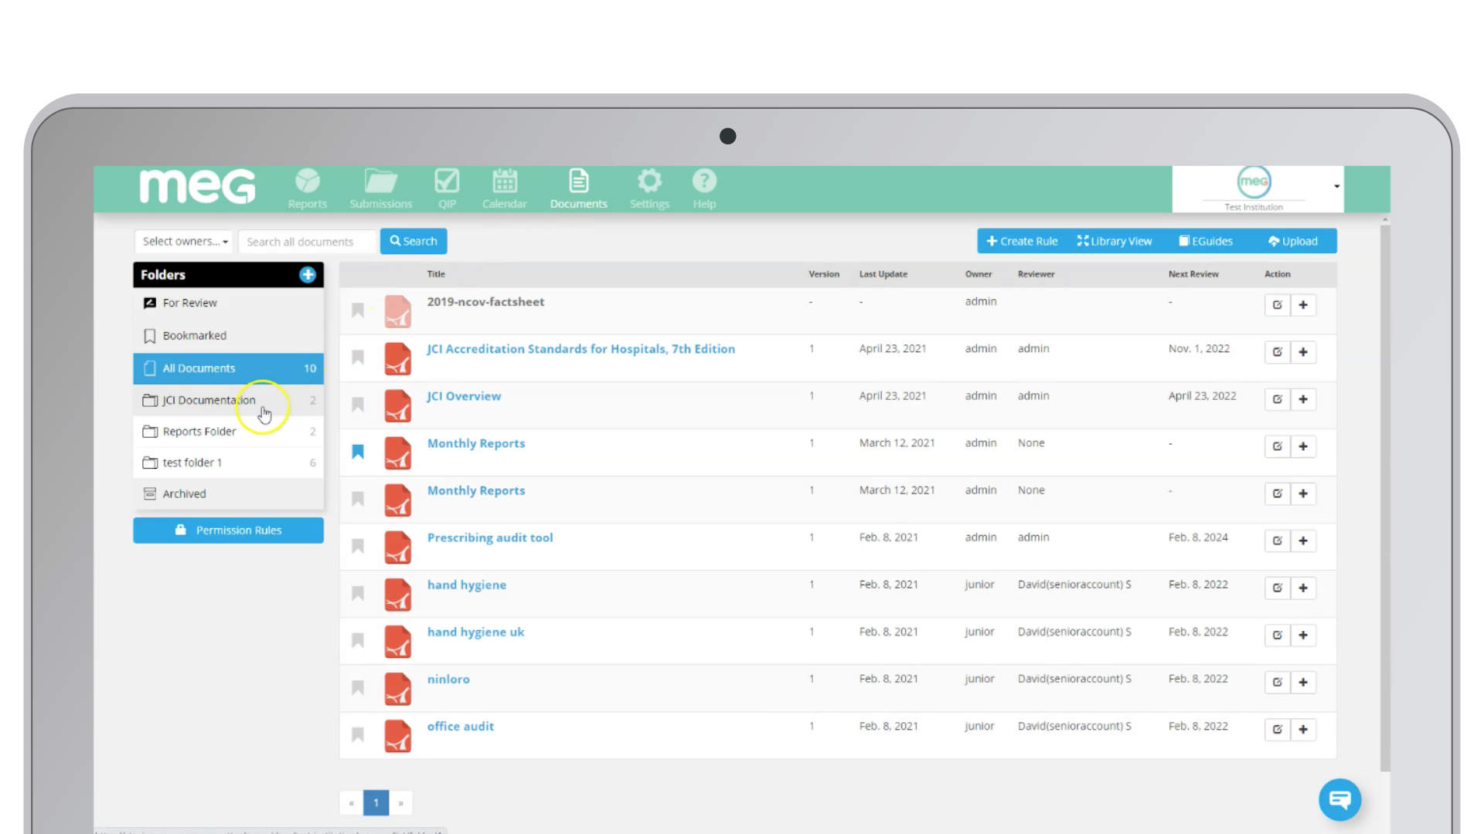Click the Help question-mark icon
1484x834 pixels.
(x=704, y=182)
